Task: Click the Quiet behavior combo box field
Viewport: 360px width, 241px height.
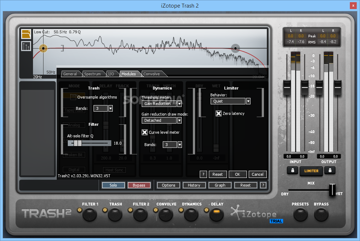Action: (x=228, y=101)
